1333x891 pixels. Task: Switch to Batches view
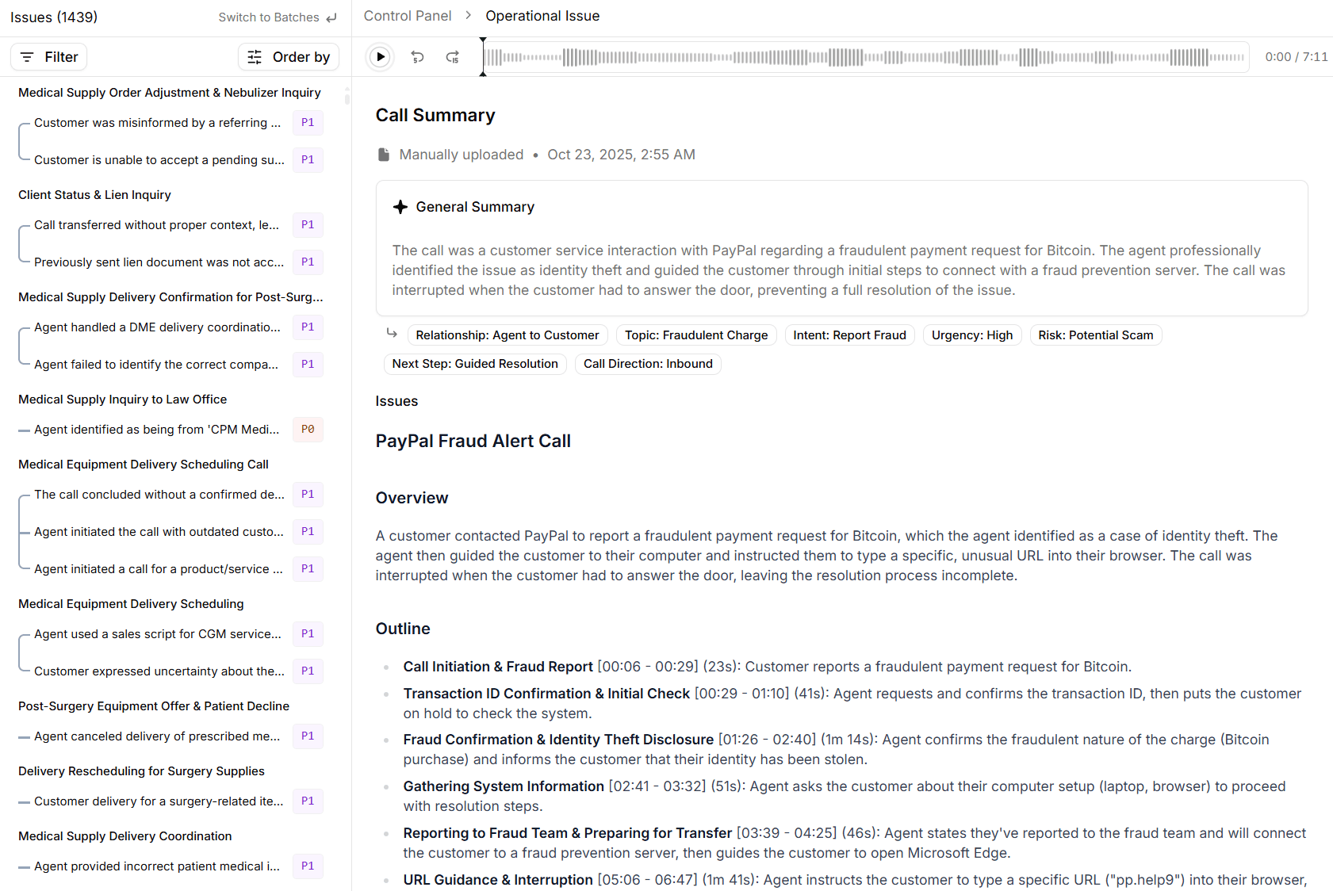coord(277,17)
